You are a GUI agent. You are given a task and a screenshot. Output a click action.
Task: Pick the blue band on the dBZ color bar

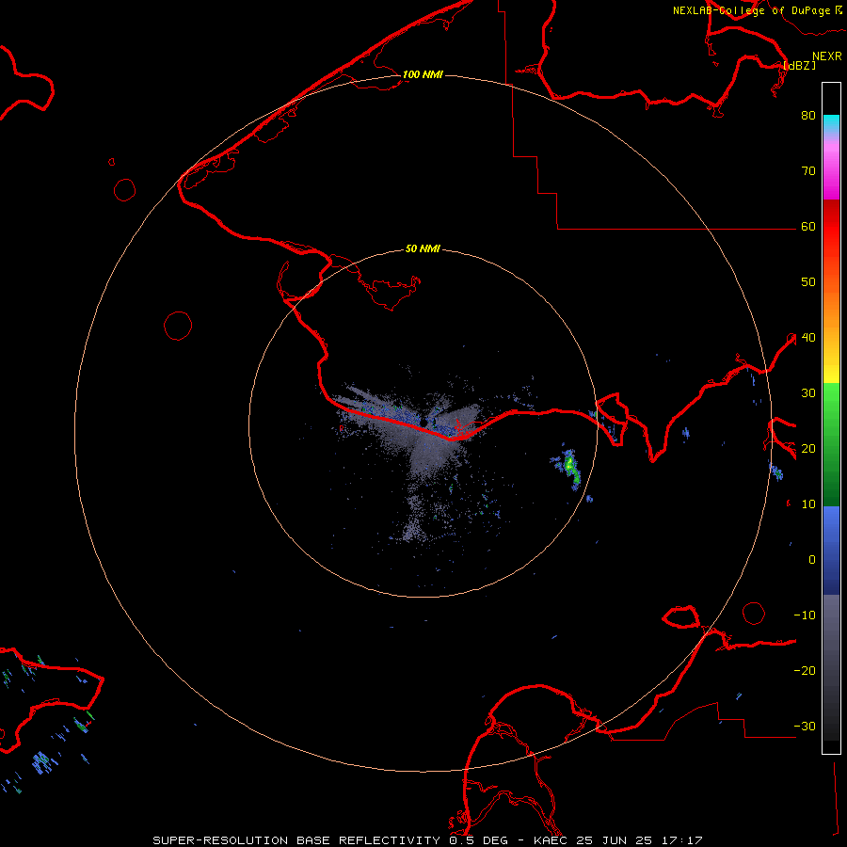pos(831,551)
